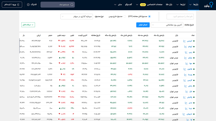Expand the دریافت فایل download dropdown
Viewport: 216px width, 121px height.
tap(28, 25)
